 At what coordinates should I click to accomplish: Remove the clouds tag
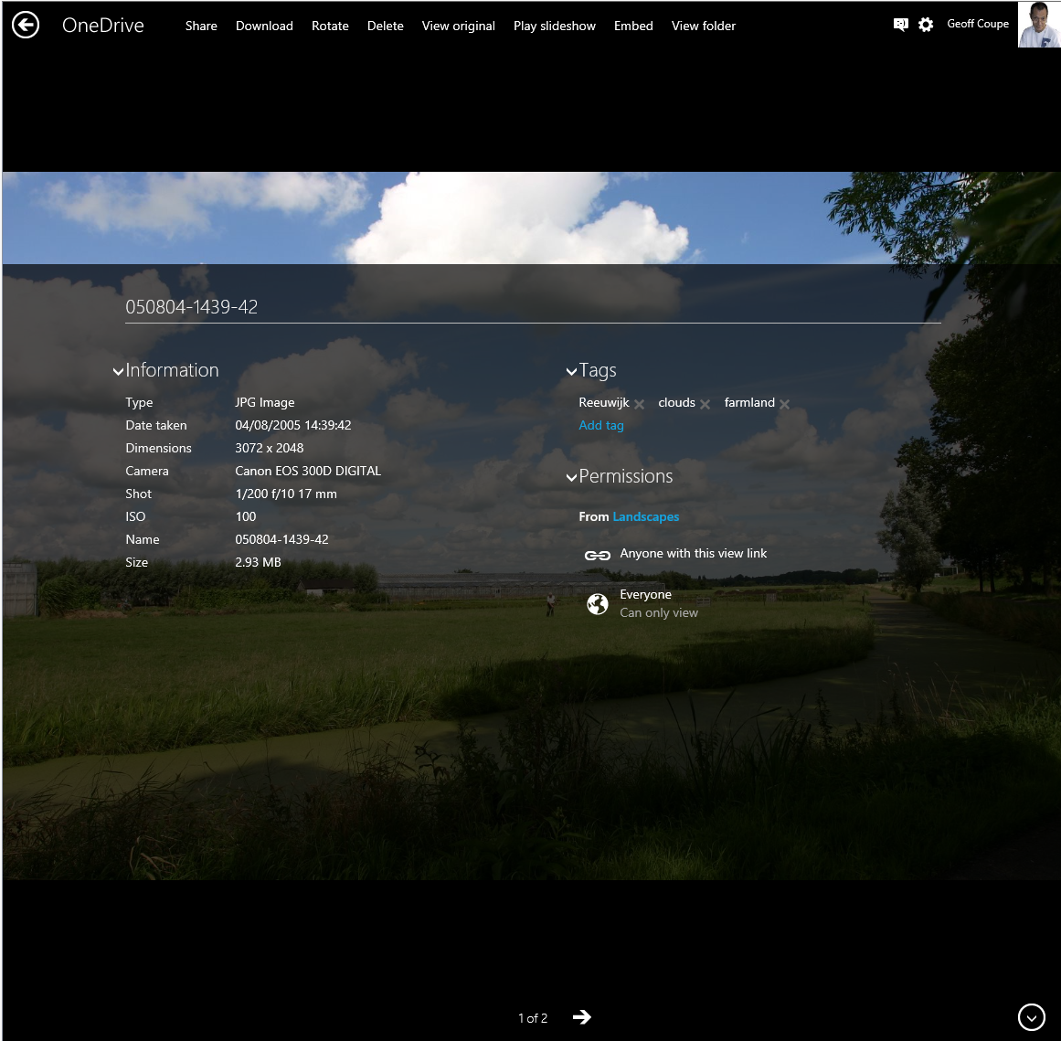pos(706,404)
